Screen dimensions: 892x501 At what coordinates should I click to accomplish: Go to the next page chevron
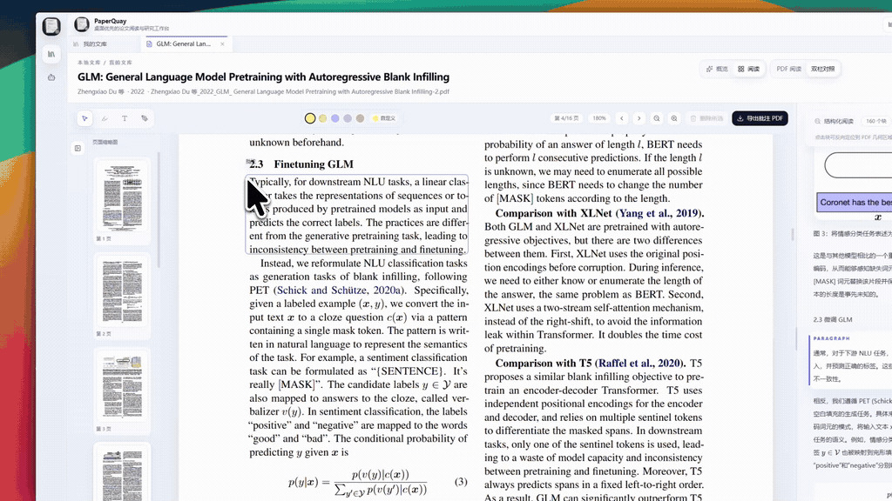[x=639, y=118]
